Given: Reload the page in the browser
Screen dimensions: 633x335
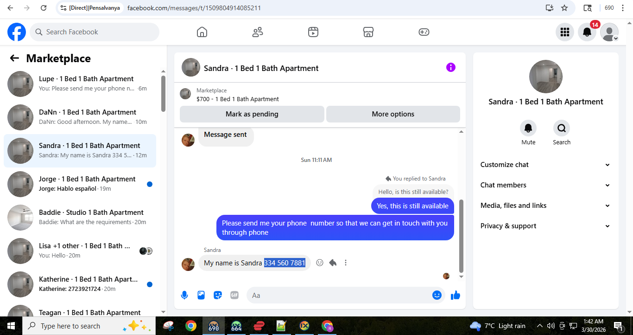Looking at the screenshot, I should (44, 8).
